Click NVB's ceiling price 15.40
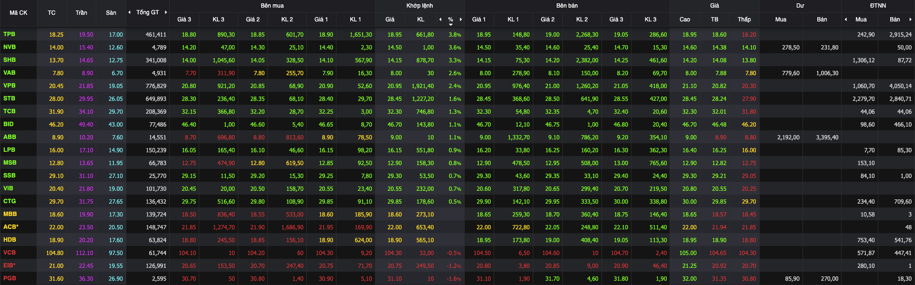 pos(86,48)
